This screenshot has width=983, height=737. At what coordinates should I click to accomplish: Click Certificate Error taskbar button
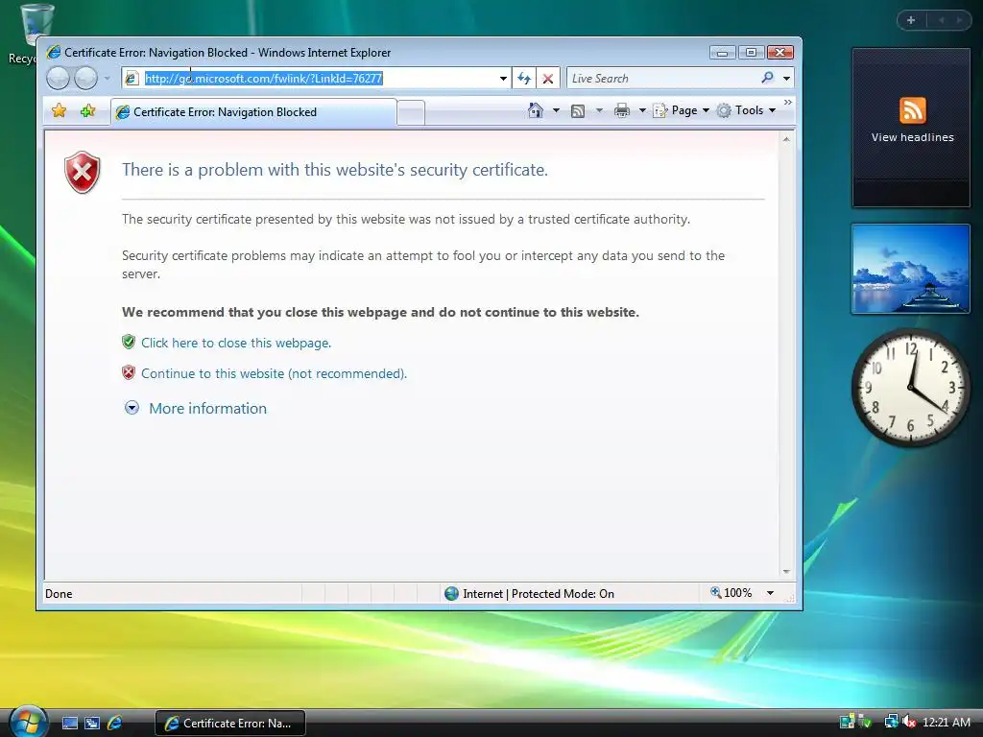(x=229, y=724)
